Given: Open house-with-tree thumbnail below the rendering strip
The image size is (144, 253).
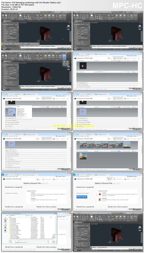Looking at the screenshot, I should [x=83, y=156].
